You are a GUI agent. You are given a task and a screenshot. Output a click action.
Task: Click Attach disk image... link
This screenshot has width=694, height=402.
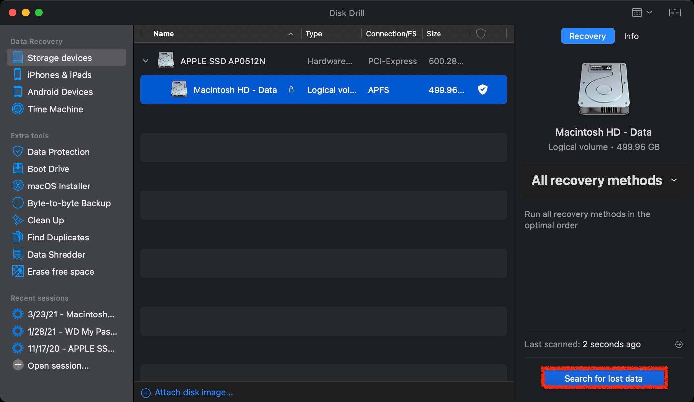click(x=194, y=392)
